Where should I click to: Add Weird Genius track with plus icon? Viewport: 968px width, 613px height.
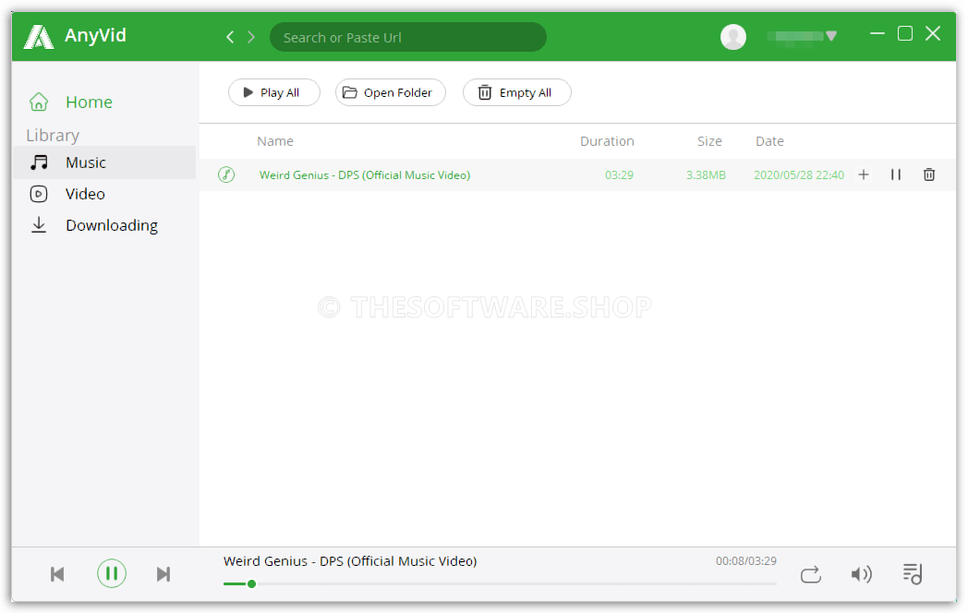pyautogui.click(x=864, y=174)
